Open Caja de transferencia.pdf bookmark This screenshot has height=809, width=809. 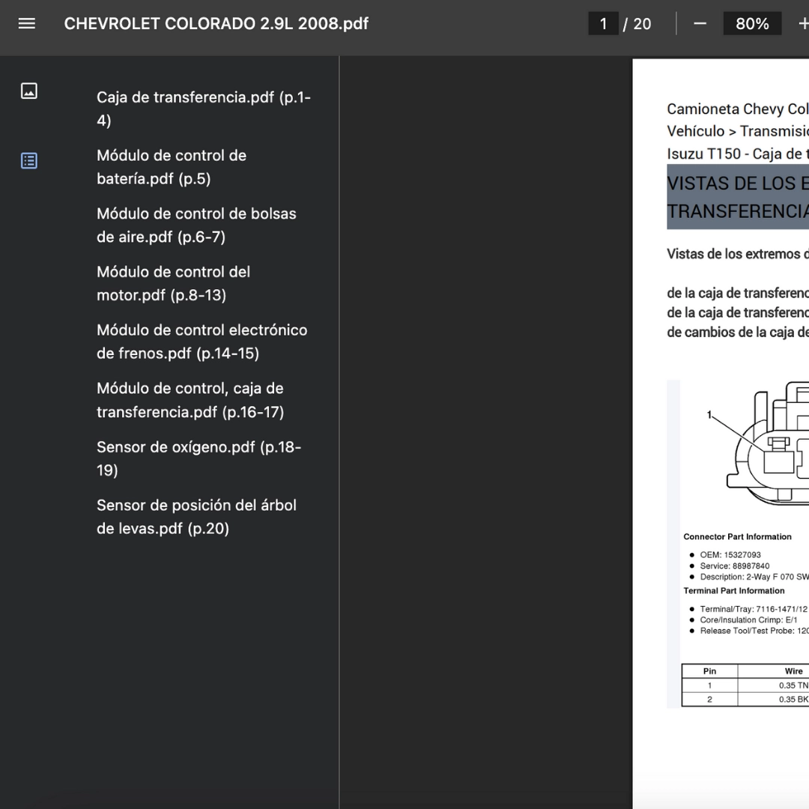pos(203,109)
